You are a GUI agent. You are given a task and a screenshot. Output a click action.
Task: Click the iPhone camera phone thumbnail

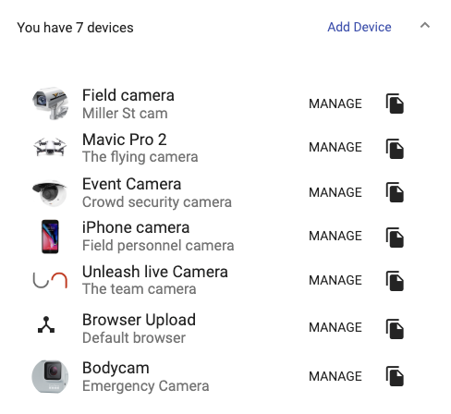pyautogui.click(x=50, y=237)
